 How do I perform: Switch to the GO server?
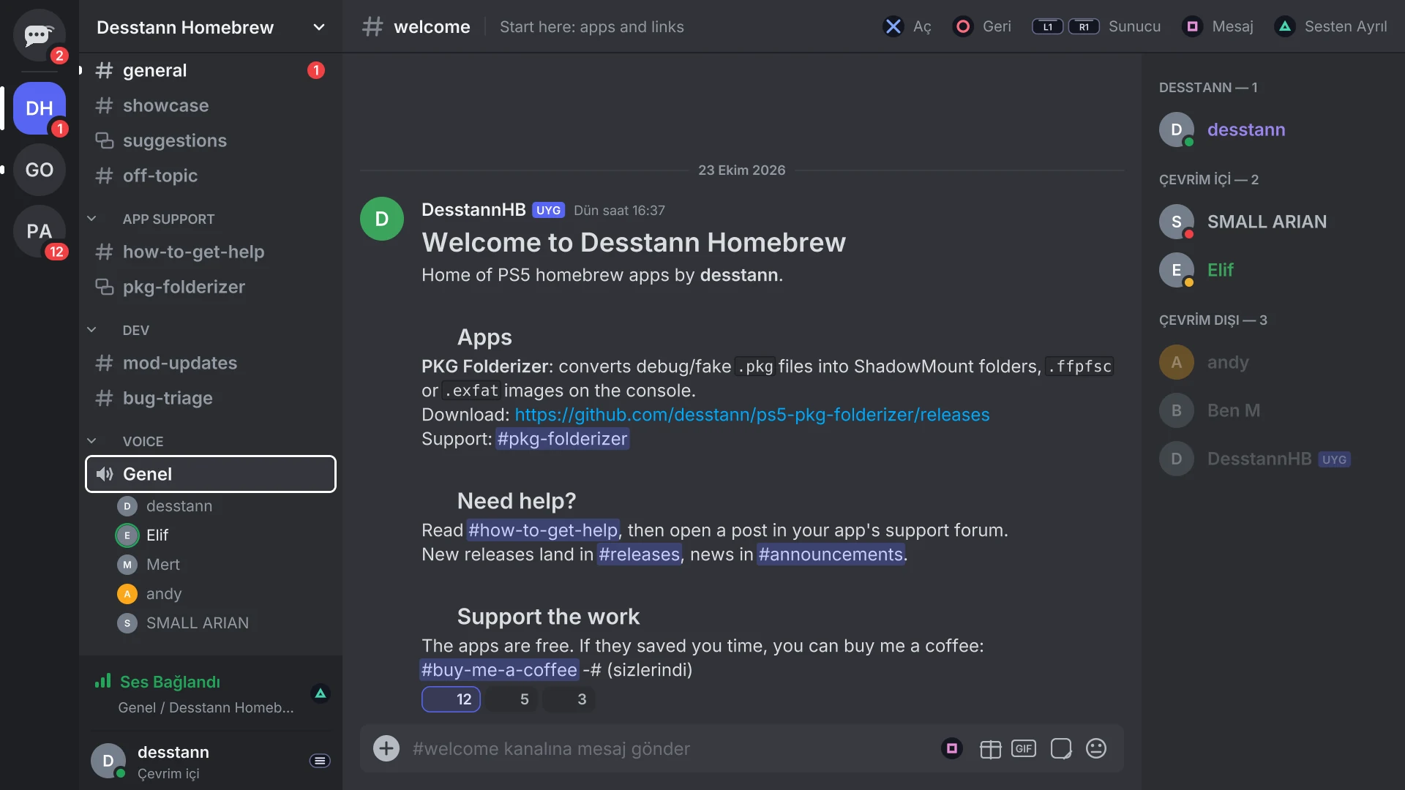(x=40, y=170)
